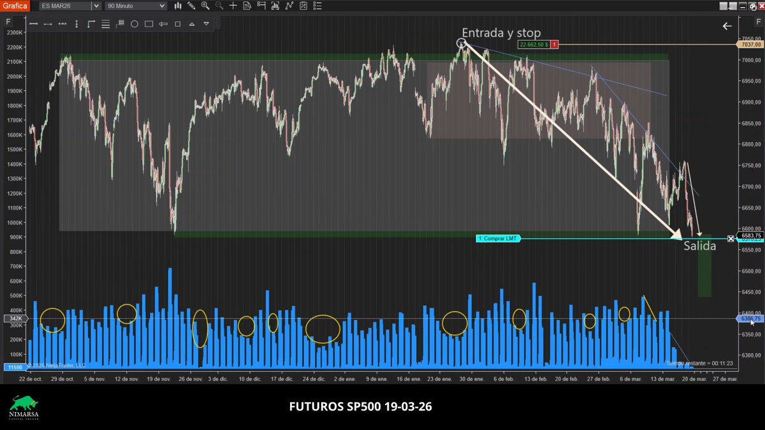Select the corner path drawing tool
Image resolution: width=765 pixels, height=430 pixels.
tap(91, 24)
